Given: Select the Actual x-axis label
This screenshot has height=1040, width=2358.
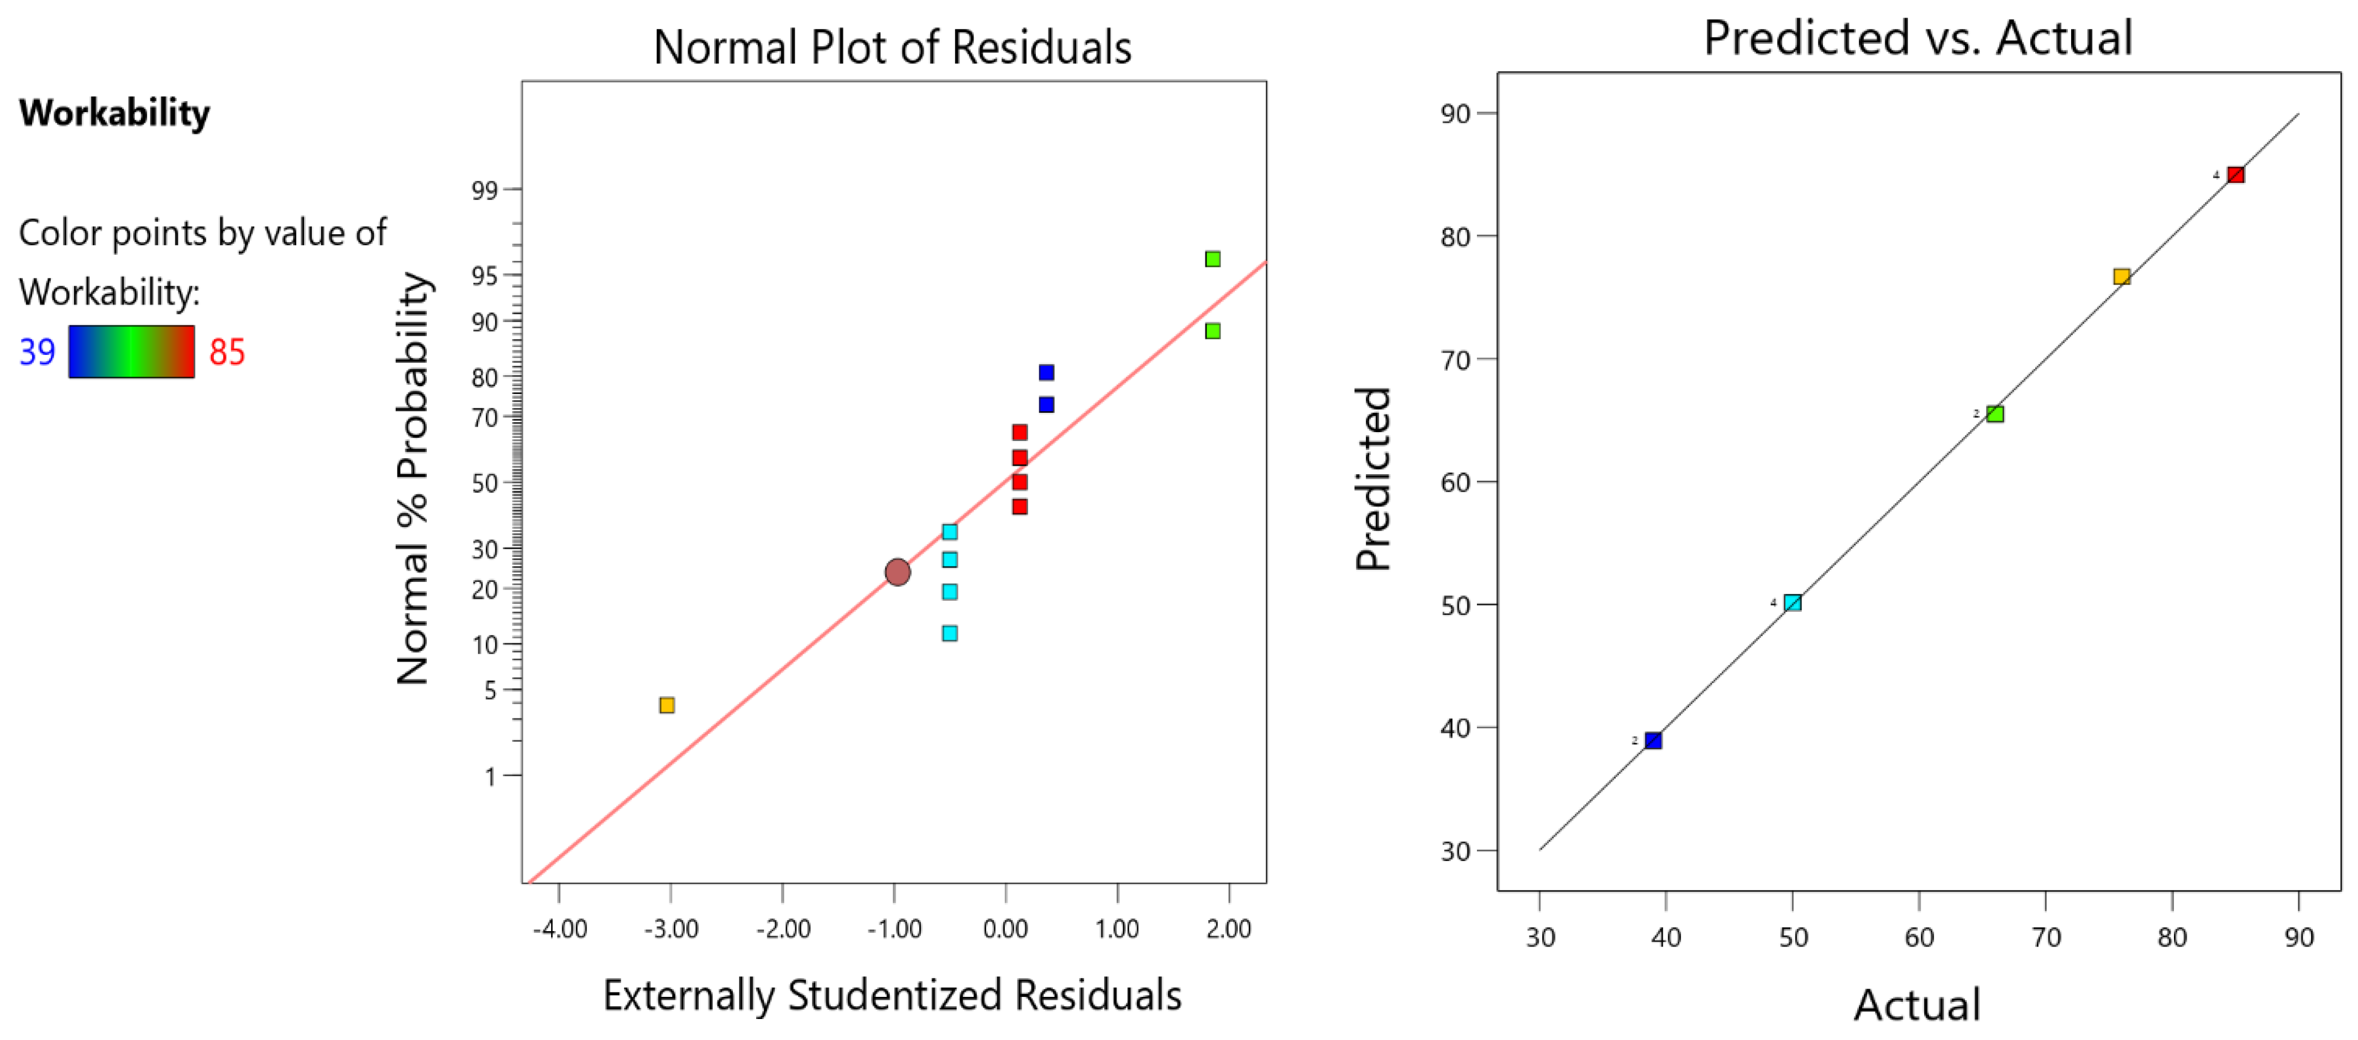Looking at the screenshot, I should pos(1917,1005).
